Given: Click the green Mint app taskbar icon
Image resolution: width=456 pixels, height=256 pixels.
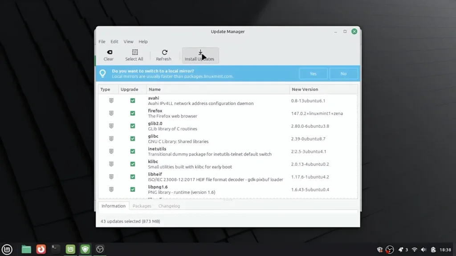Looking at the screenshot, I should pyautogui.click(x=70, y=249).
